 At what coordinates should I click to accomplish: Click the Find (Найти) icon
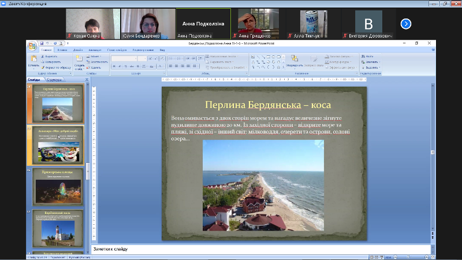click(368, 56)
